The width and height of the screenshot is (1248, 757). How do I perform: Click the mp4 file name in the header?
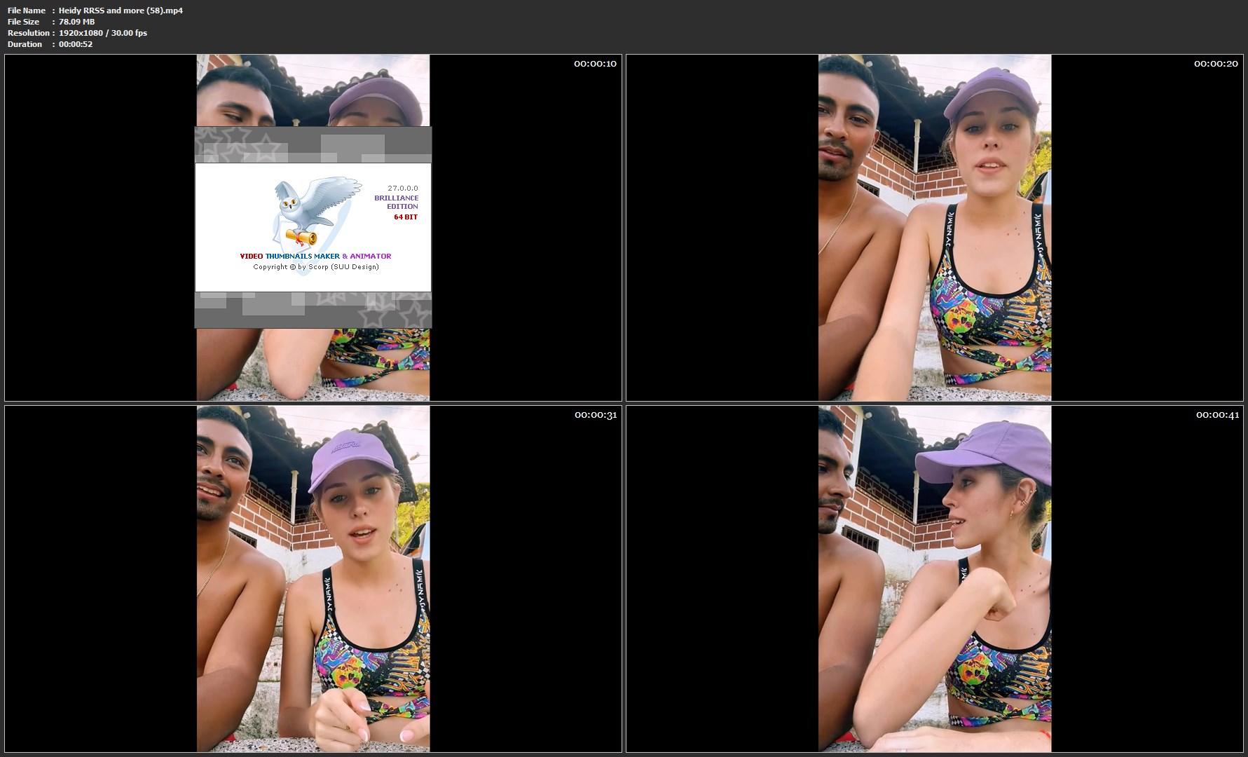121,11
